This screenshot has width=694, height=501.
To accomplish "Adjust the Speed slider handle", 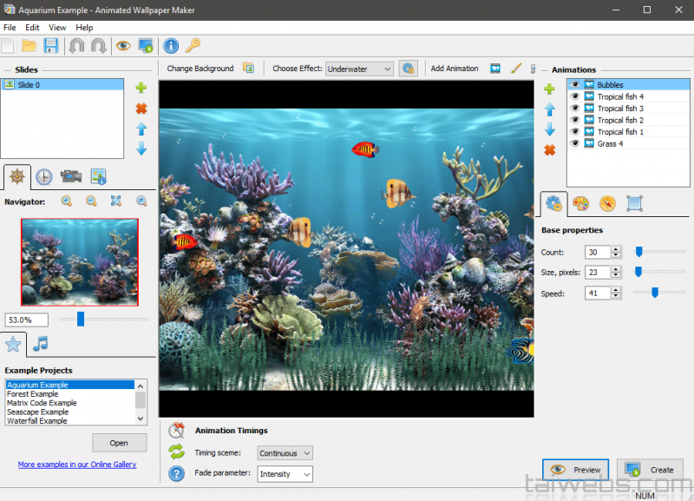I will point(655,293).
